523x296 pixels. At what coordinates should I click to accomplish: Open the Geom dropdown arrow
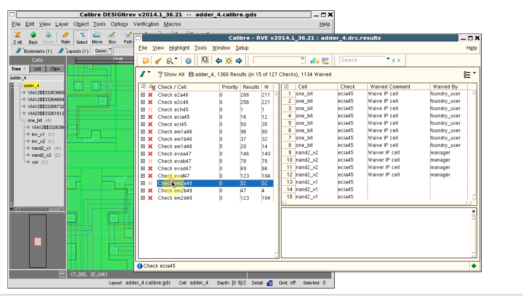point(110,51)
